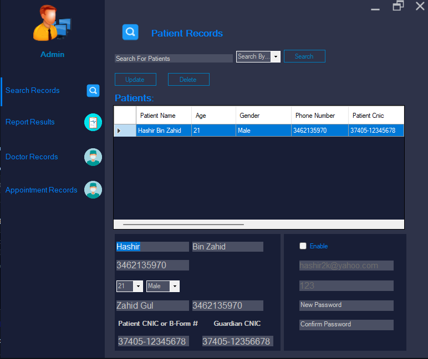Select the CNIC cell 37405-12345678 in table
Image resolution: width=428 pixels, height=359 pixels.
coord(376,131)
